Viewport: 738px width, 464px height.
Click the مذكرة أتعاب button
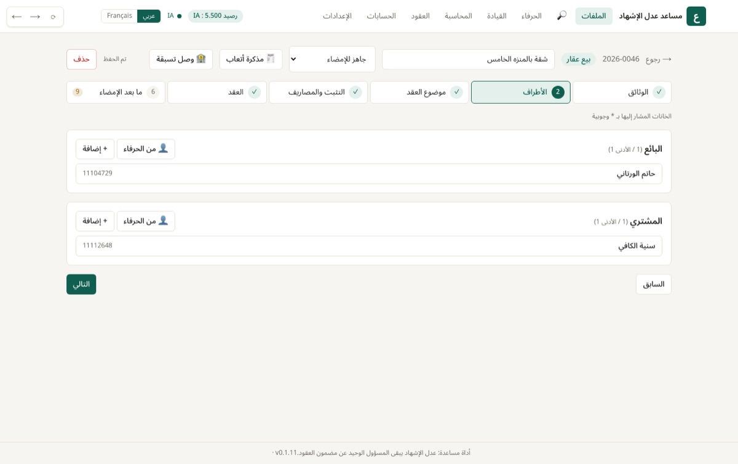[x=251, y=59]
